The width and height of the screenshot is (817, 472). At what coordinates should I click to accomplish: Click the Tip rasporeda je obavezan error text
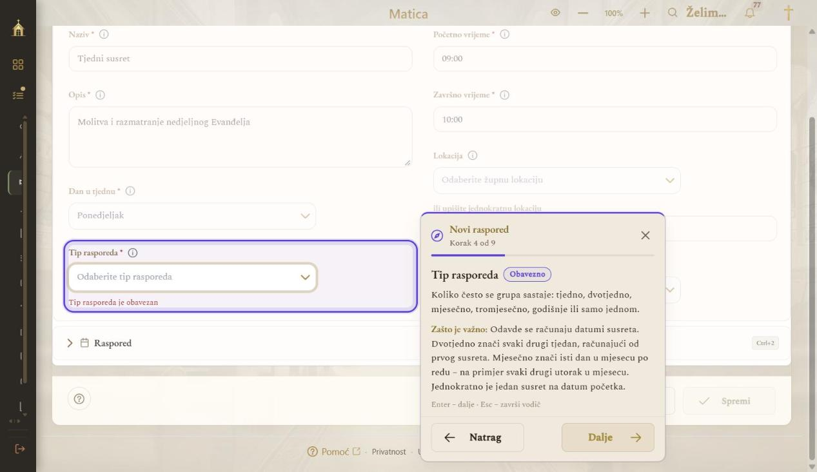113,302
